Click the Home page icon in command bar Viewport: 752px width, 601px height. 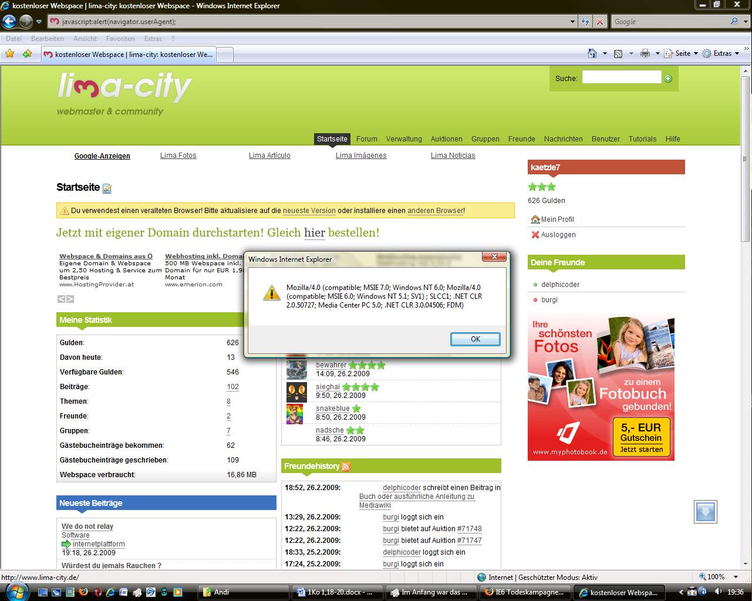pos(592,53)
